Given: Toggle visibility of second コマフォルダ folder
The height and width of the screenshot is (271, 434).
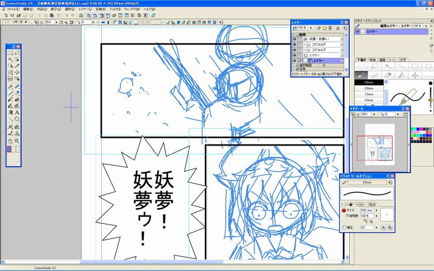Looking at the screenshot, I should point(295,50).
